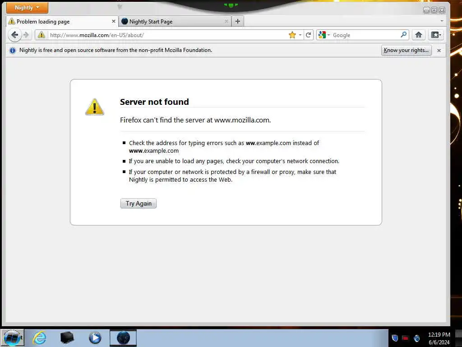462x347 pixels.
Task: Go back to the previous page
Action: click(14, 35)
